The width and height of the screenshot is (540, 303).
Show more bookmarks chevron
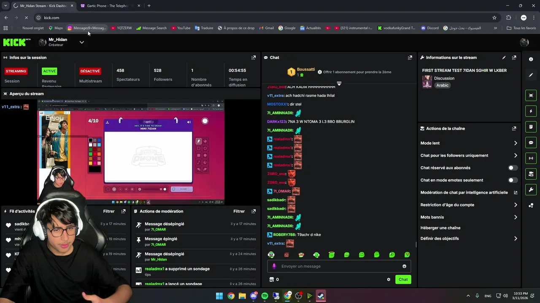[495, 28]
